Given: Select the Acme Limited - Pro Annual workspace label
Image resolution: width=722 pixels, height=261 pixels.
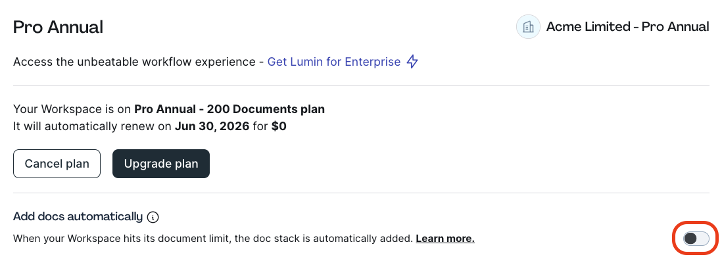Looking at the screenshot, I should point(627,27).
